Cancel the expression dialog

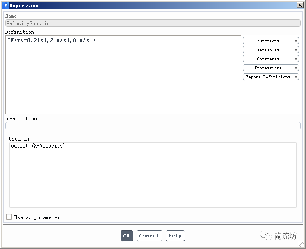[x=149, y=235]
